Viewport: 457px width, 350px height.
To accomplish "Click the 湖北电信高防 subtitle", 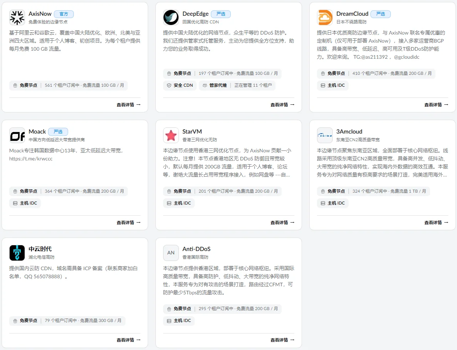I will pos(42,257).
